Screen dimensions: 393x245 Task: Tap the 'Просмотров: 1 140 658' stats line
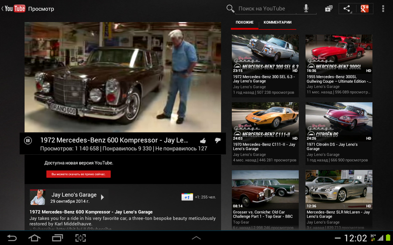(124, 149)
